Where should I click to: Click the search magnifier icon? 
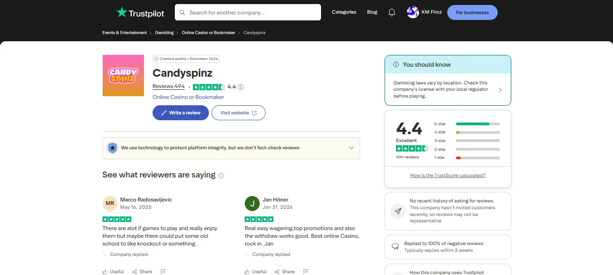(x=183, y=13)
